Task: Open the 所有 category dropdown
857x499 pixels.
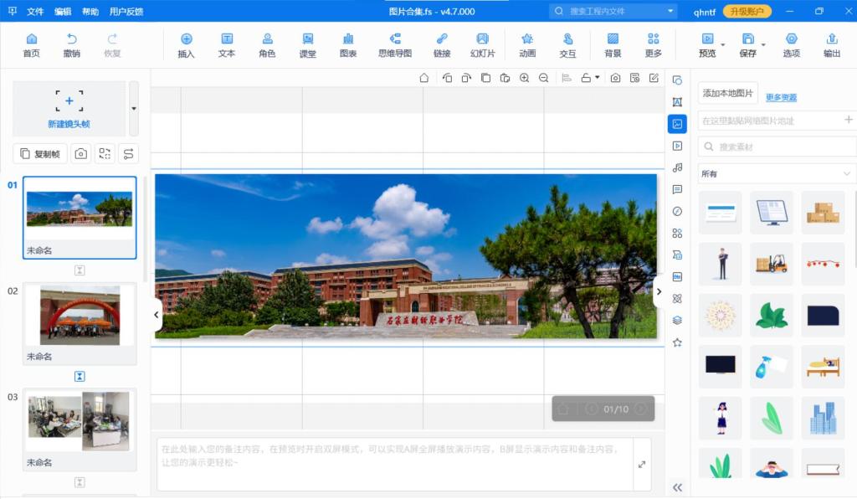Action: point(776,174)
